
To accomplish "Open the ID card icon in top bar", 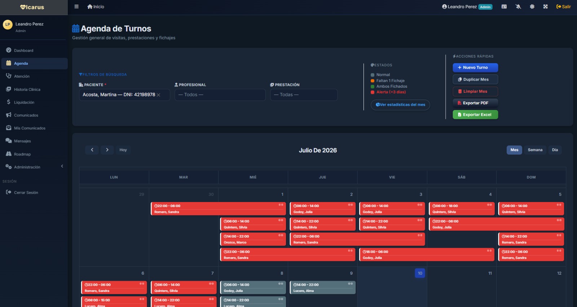I will click(504, 6).
